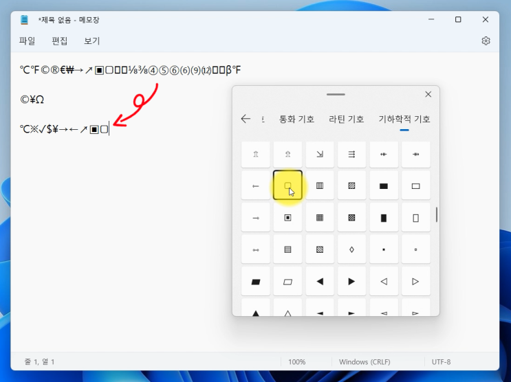Screen dimensions: 511x382
Task: Insert the left-right open-headed arrow symbol
Action: click(x=256, y=249)
